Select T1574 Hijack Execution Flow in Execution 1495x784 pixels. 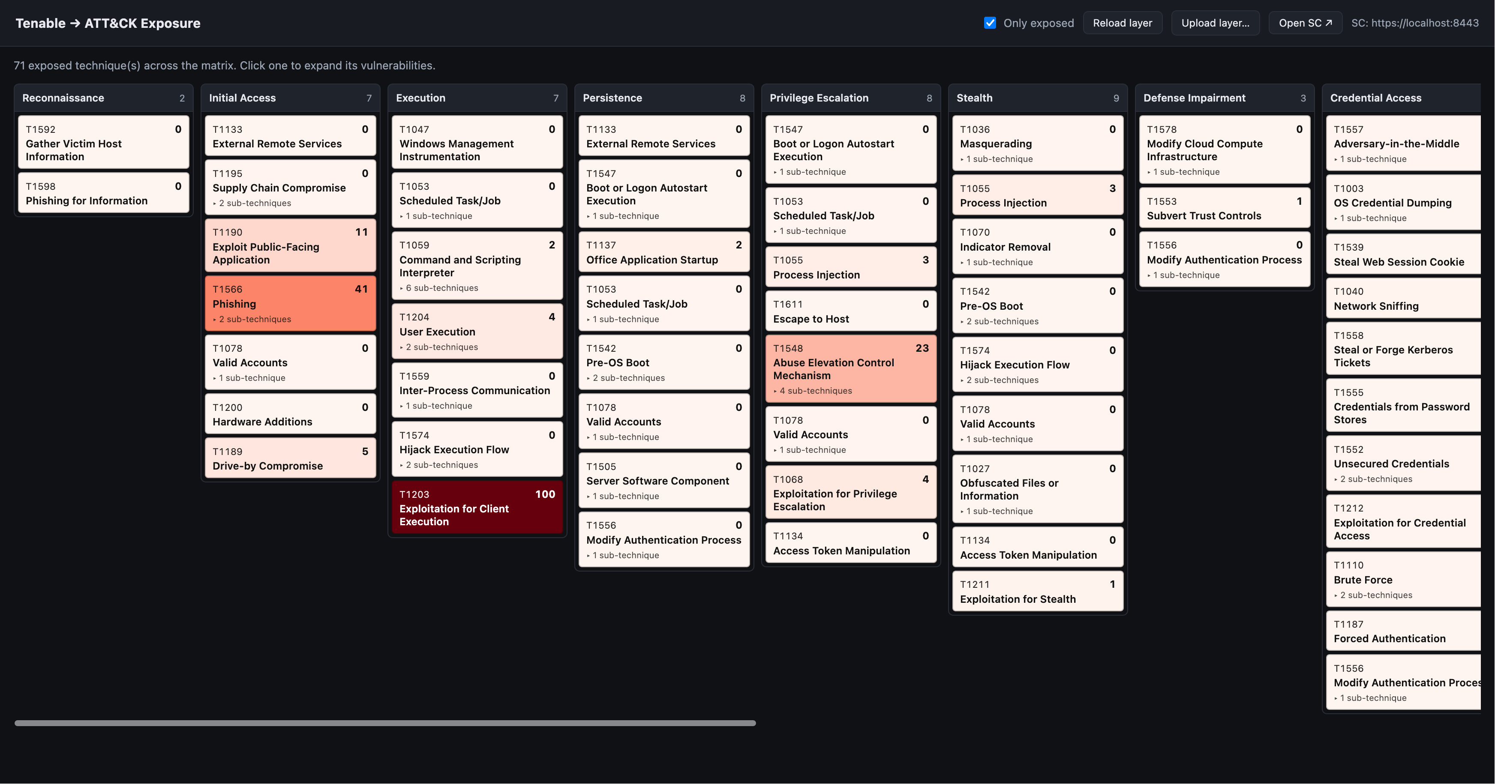coord(477,449)
